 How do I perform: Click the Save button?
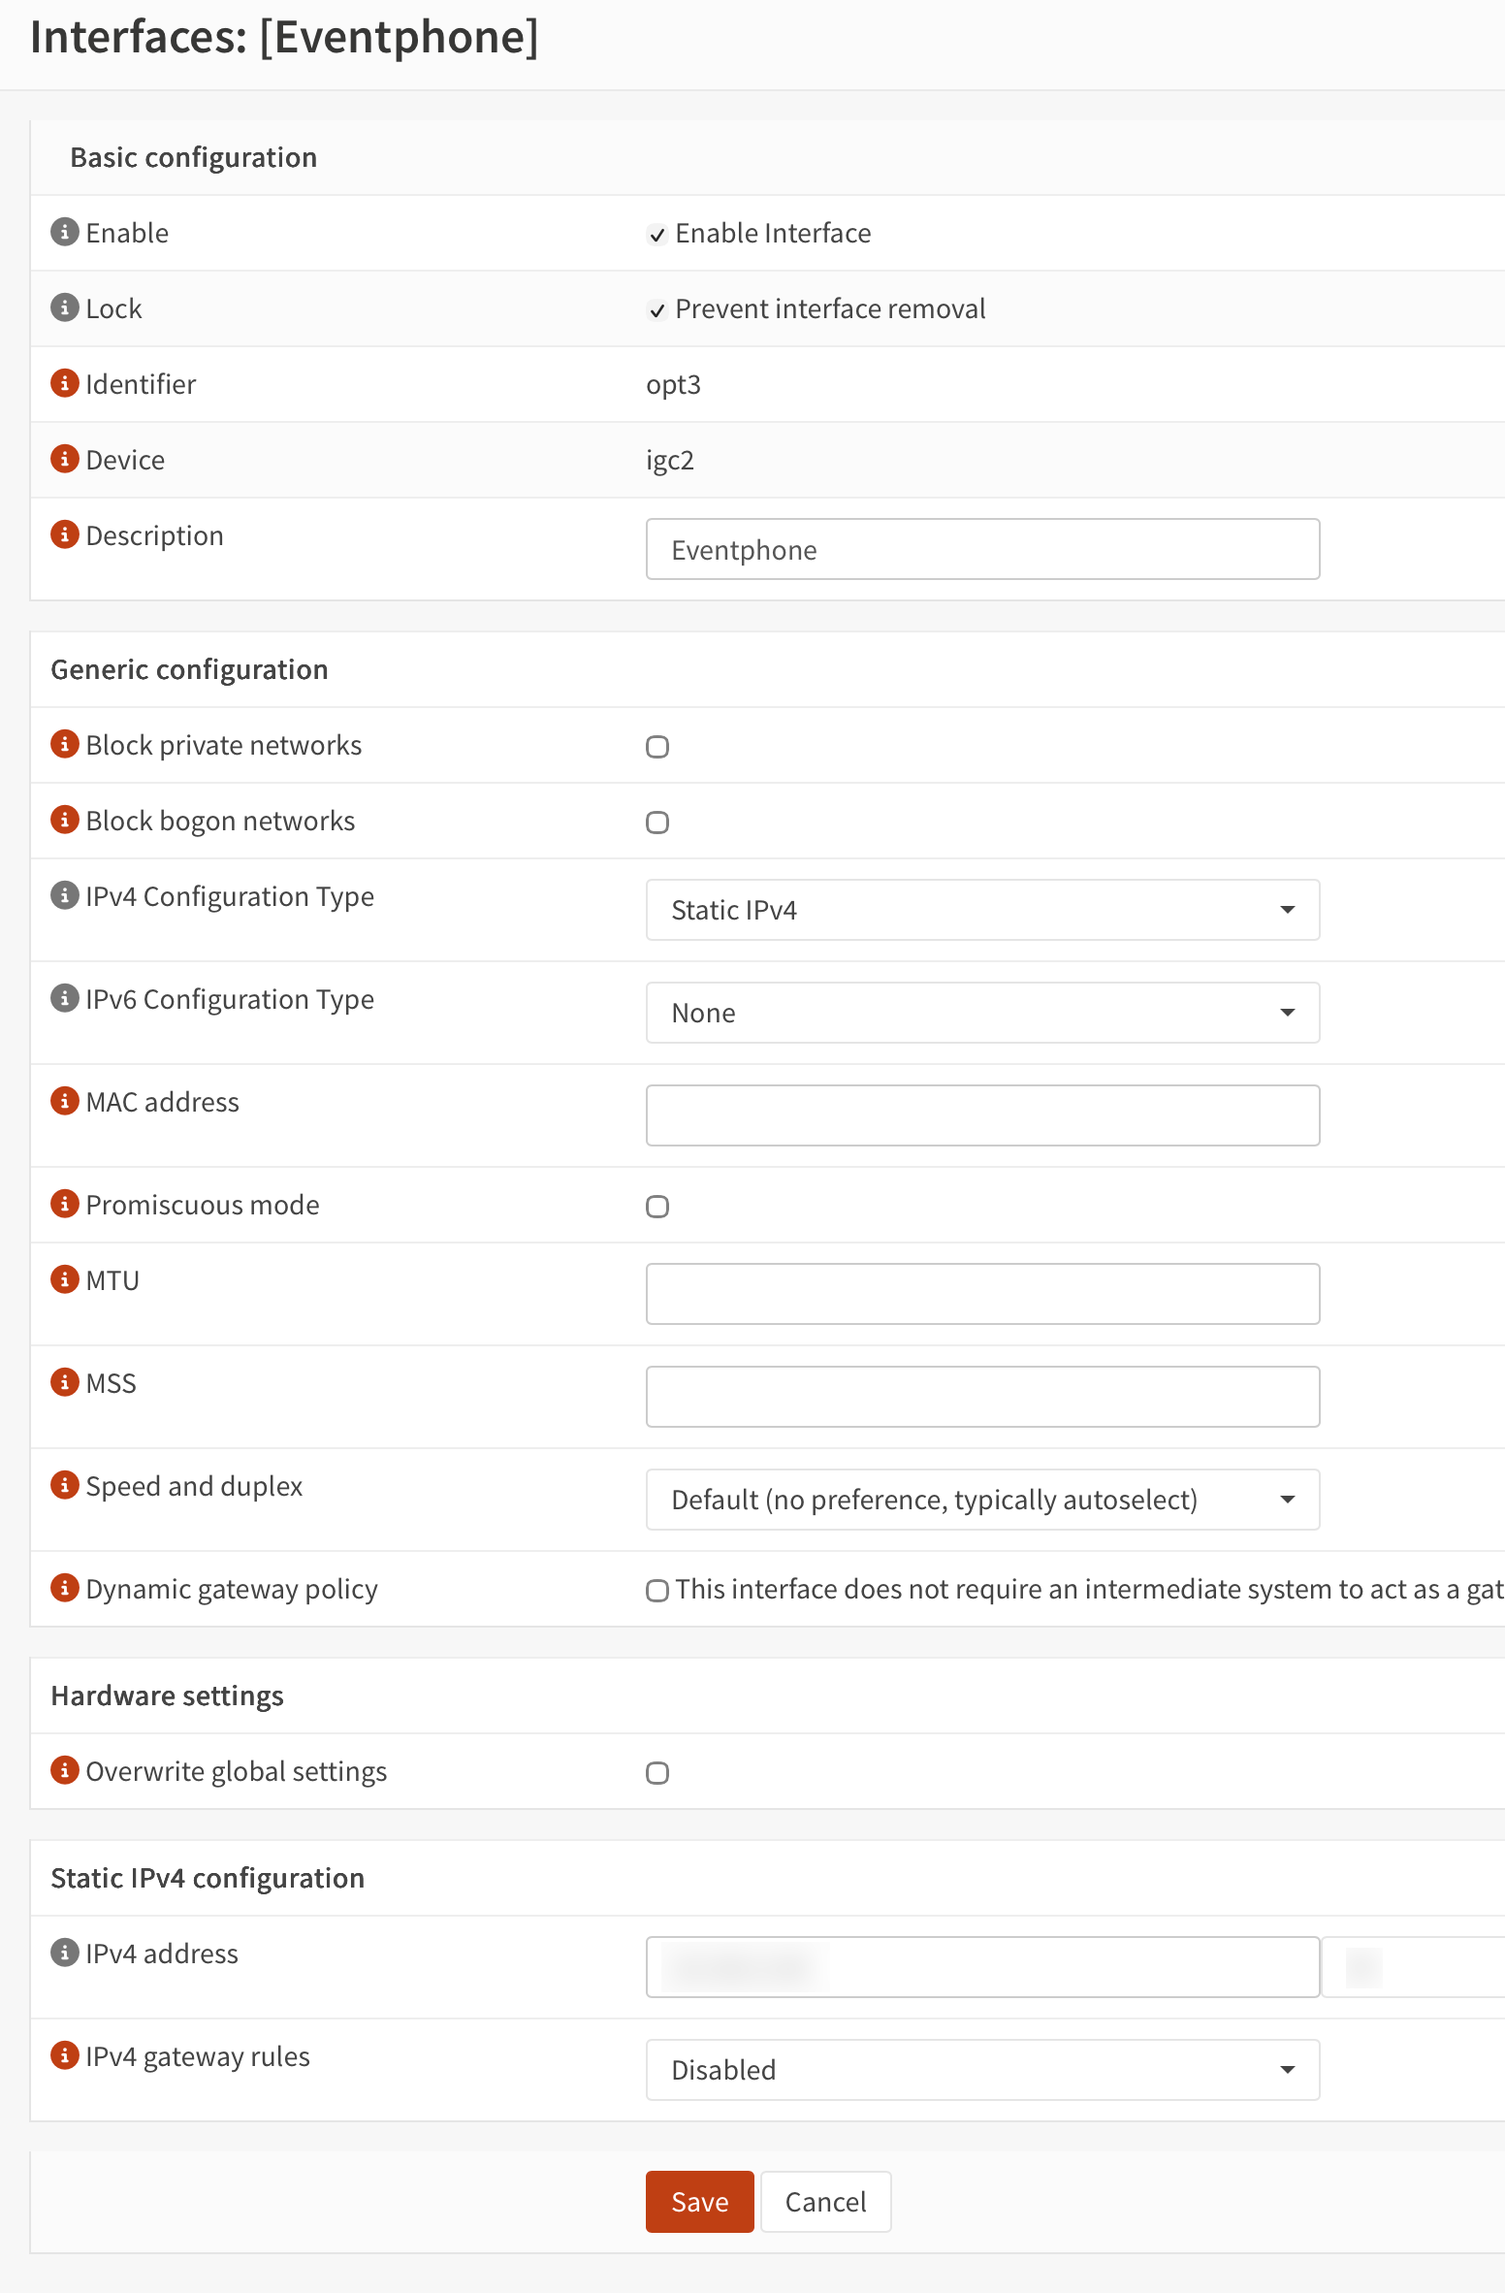pyautogui.click(x=699, y=2202)
